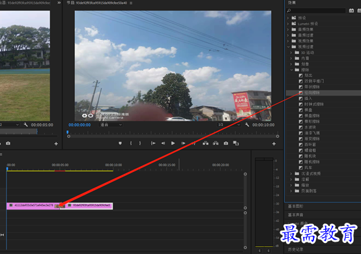Click the Mark In brace button
361x254 pixels.
point(131,143)
